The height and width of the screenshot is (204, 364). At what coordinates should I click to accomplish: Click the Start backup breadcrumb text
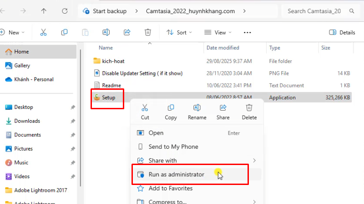point(110,11)
